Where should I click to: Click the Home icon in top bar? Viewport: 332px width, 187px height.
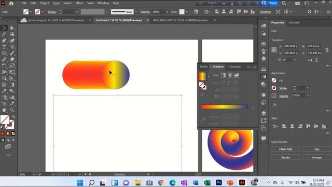pyautogui.click(x=11, y=3)
